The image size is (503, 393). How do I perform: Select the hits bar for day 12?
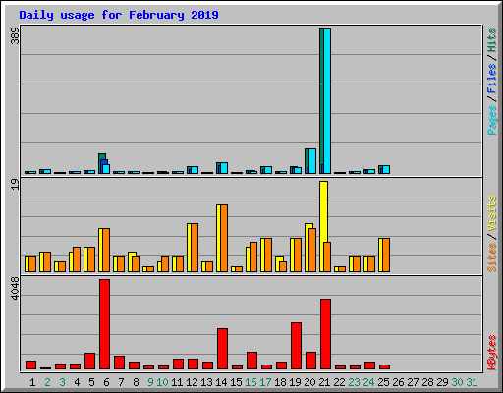[189, 170]
